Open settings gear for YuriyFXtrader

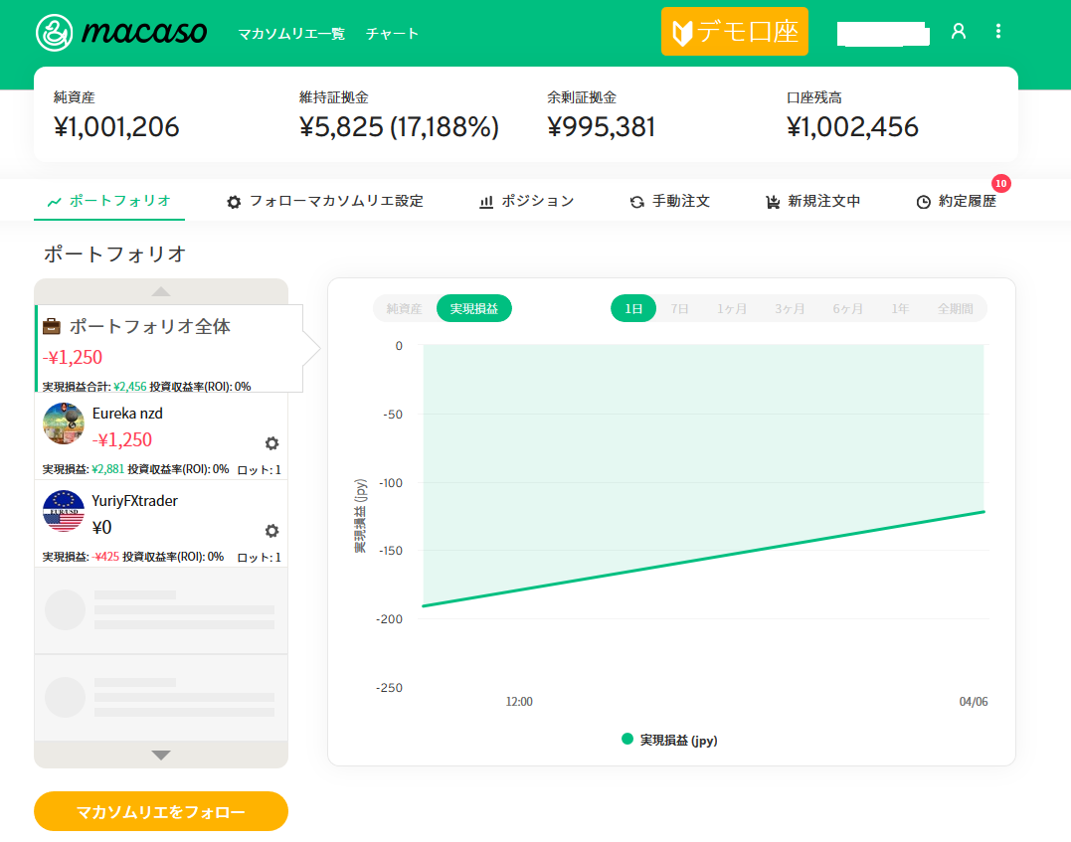pos(271,531)
